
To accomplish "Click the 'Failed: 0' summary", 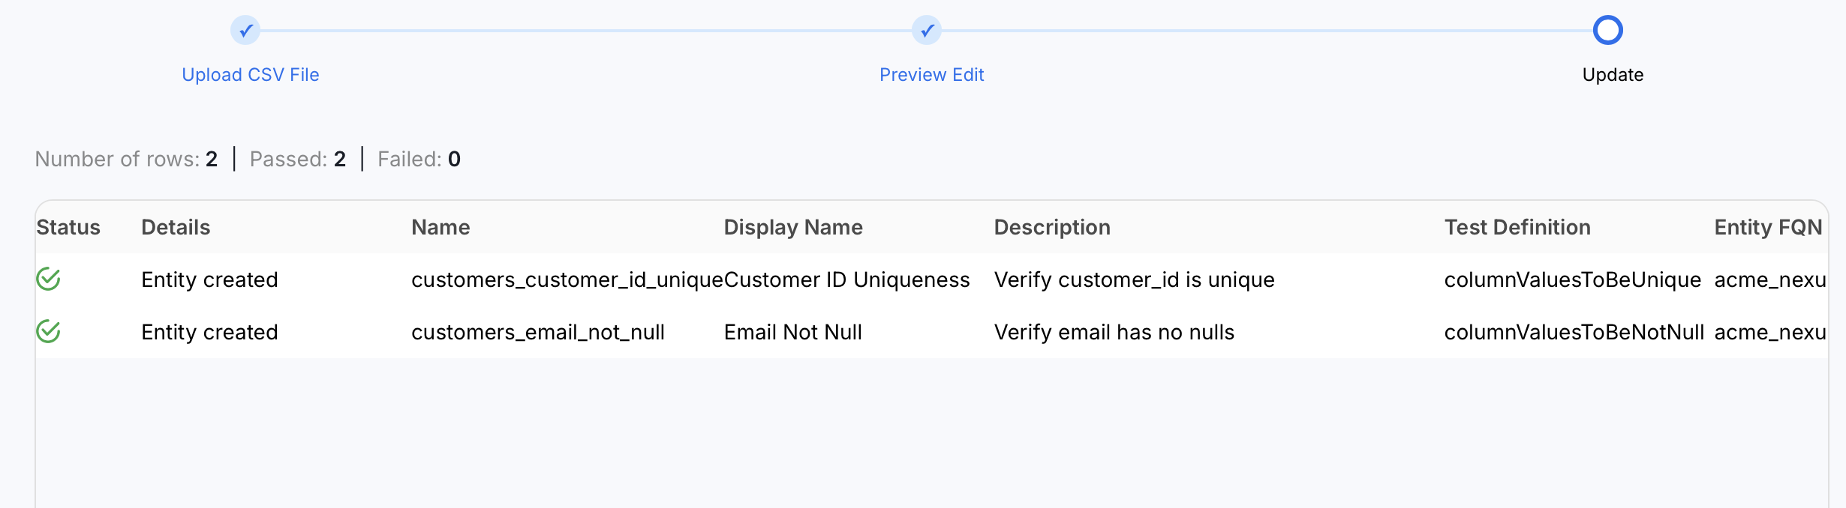I will tap(419, 159).
